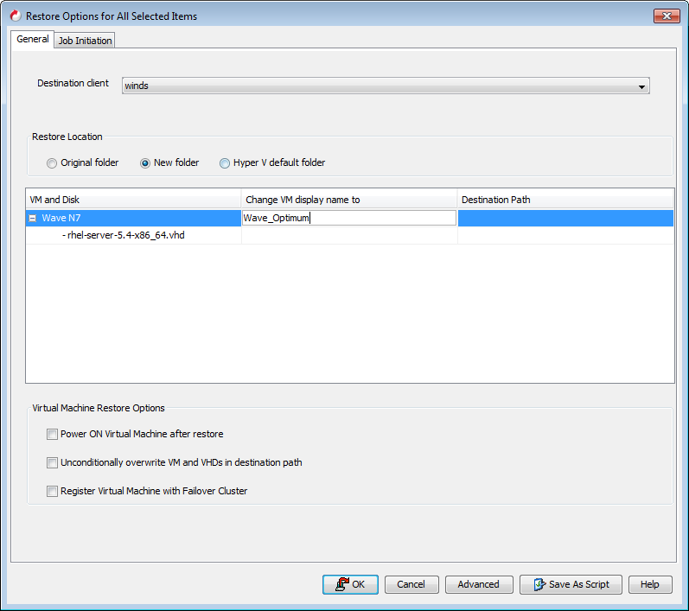The height and width of the screenshot is (611, 689).
Task: Select the New folder radio option
Action: pyautogui.click(x=145, y=163)
